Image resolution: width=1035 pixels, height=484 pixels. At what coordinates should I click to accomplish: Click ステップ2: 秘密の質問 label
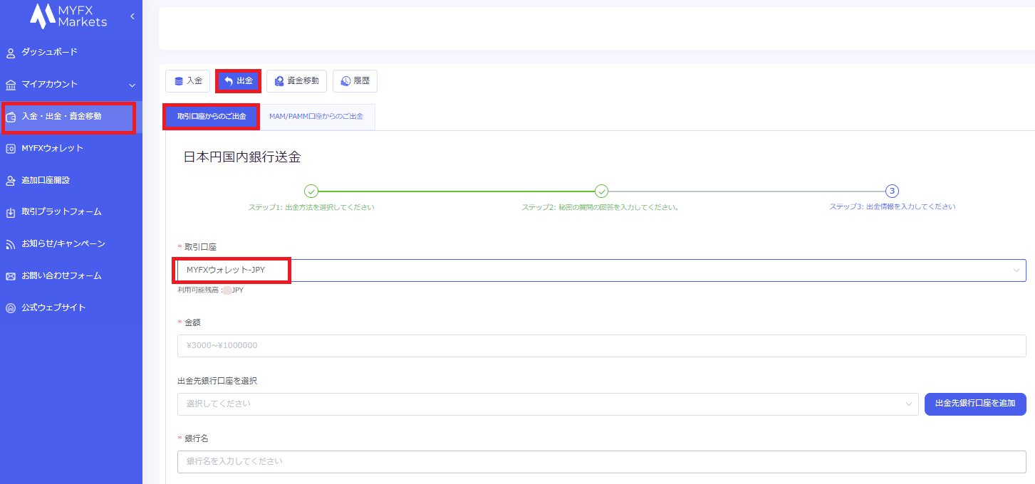point(600,208)
